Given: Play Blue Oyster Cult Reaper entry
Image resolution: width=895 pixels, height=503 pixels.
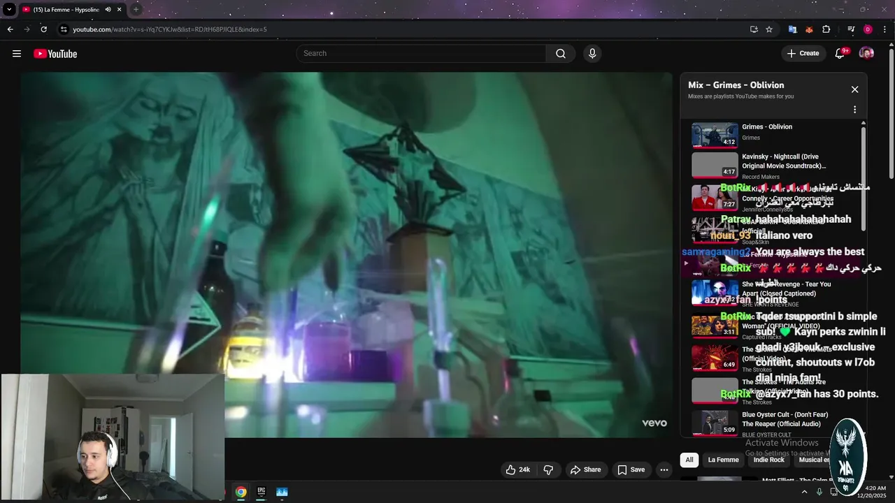Looking at the screenshot, I should [x=773, y=423].
